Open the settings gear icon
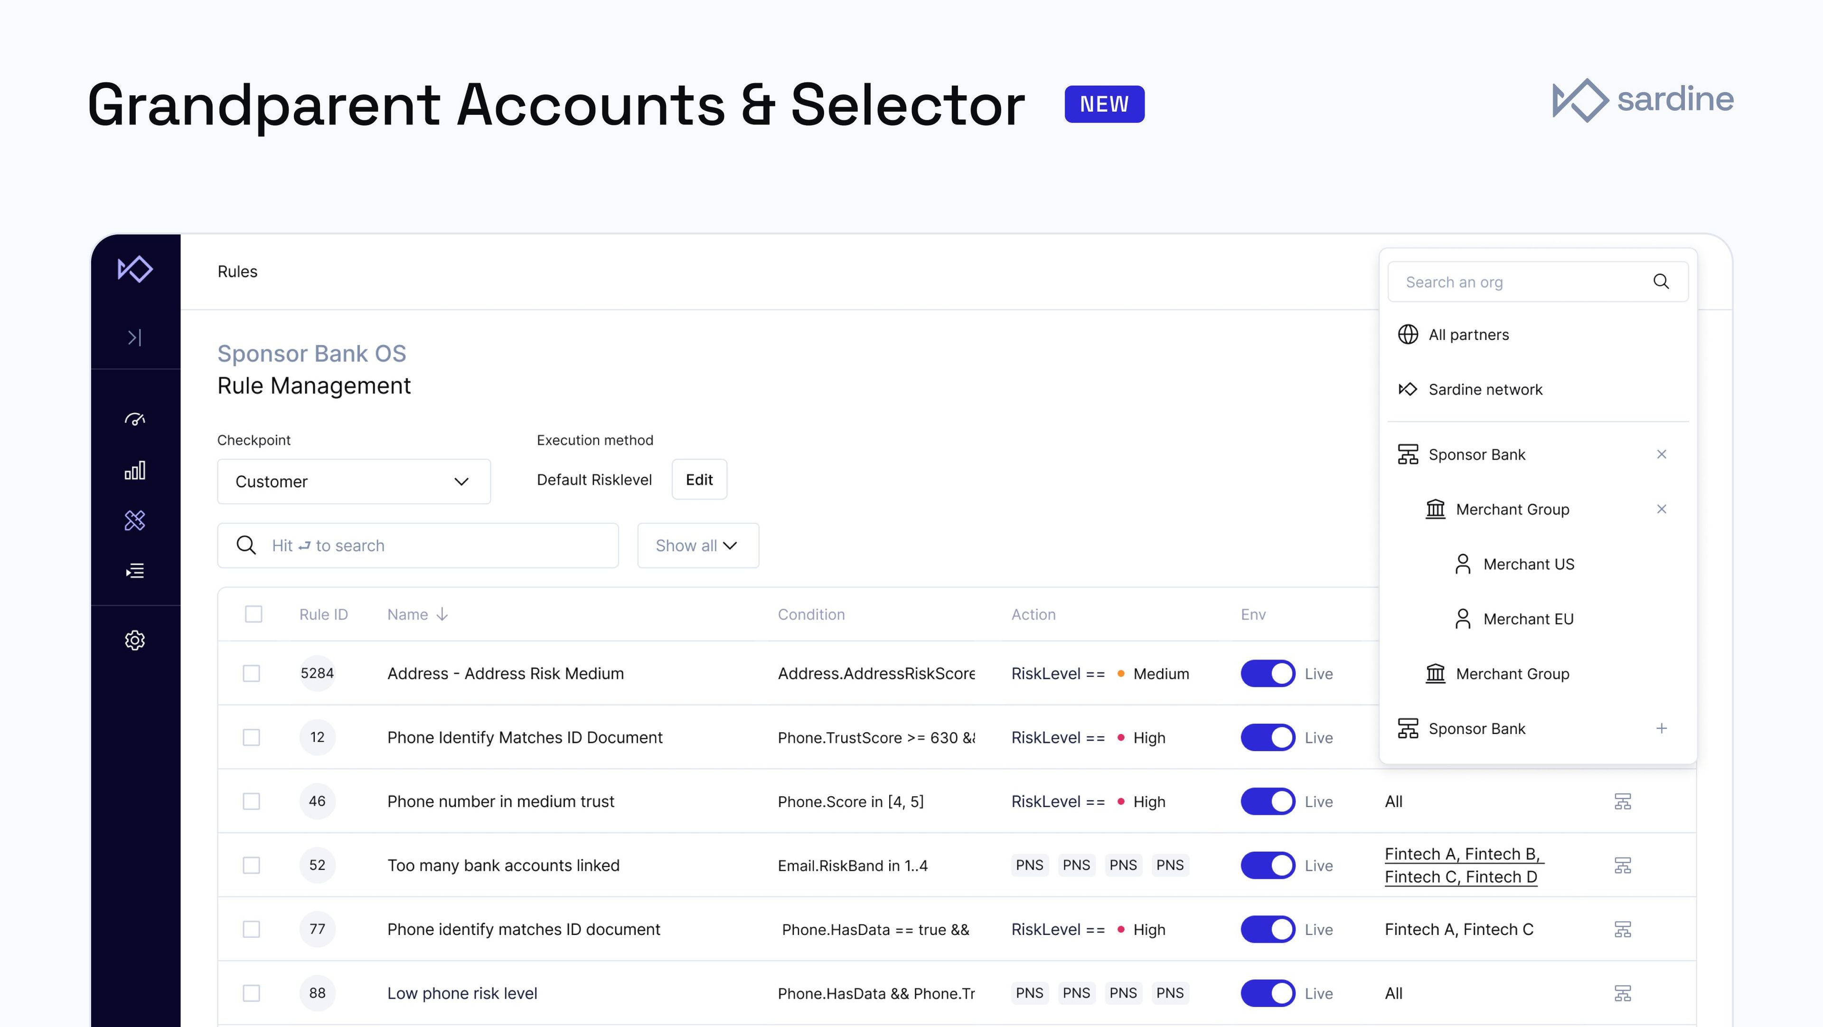 pyautogui.click(x=134, y=641)
